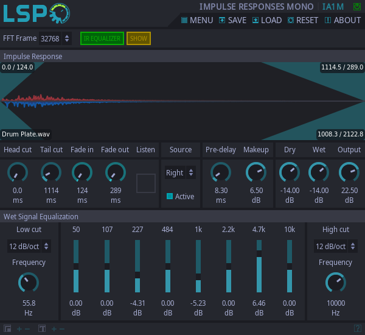Click the MENU hamburger icon

coord(184,20)
